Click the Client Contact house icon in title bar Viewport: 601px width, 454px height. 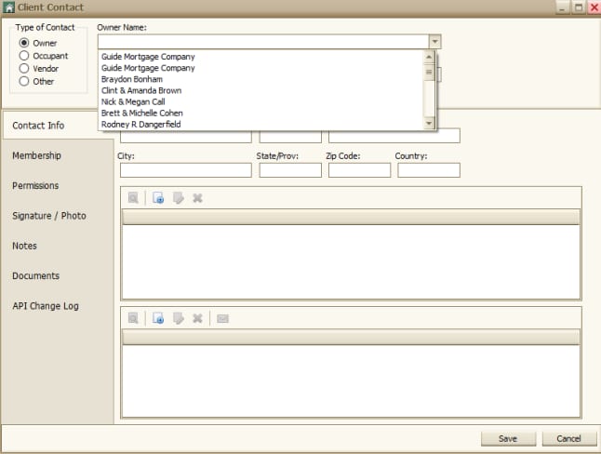tap(8, 7)
